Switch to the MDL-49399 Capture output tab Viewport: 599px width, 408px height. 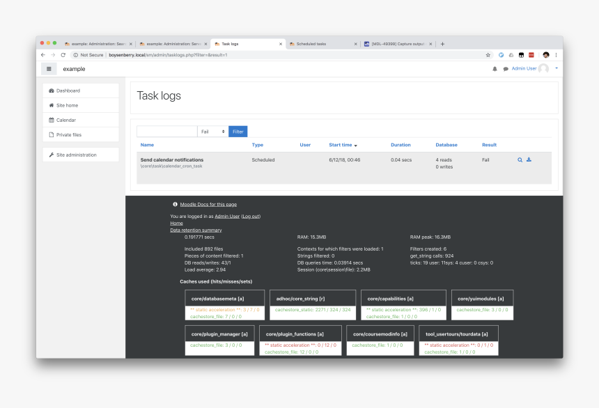397,44
